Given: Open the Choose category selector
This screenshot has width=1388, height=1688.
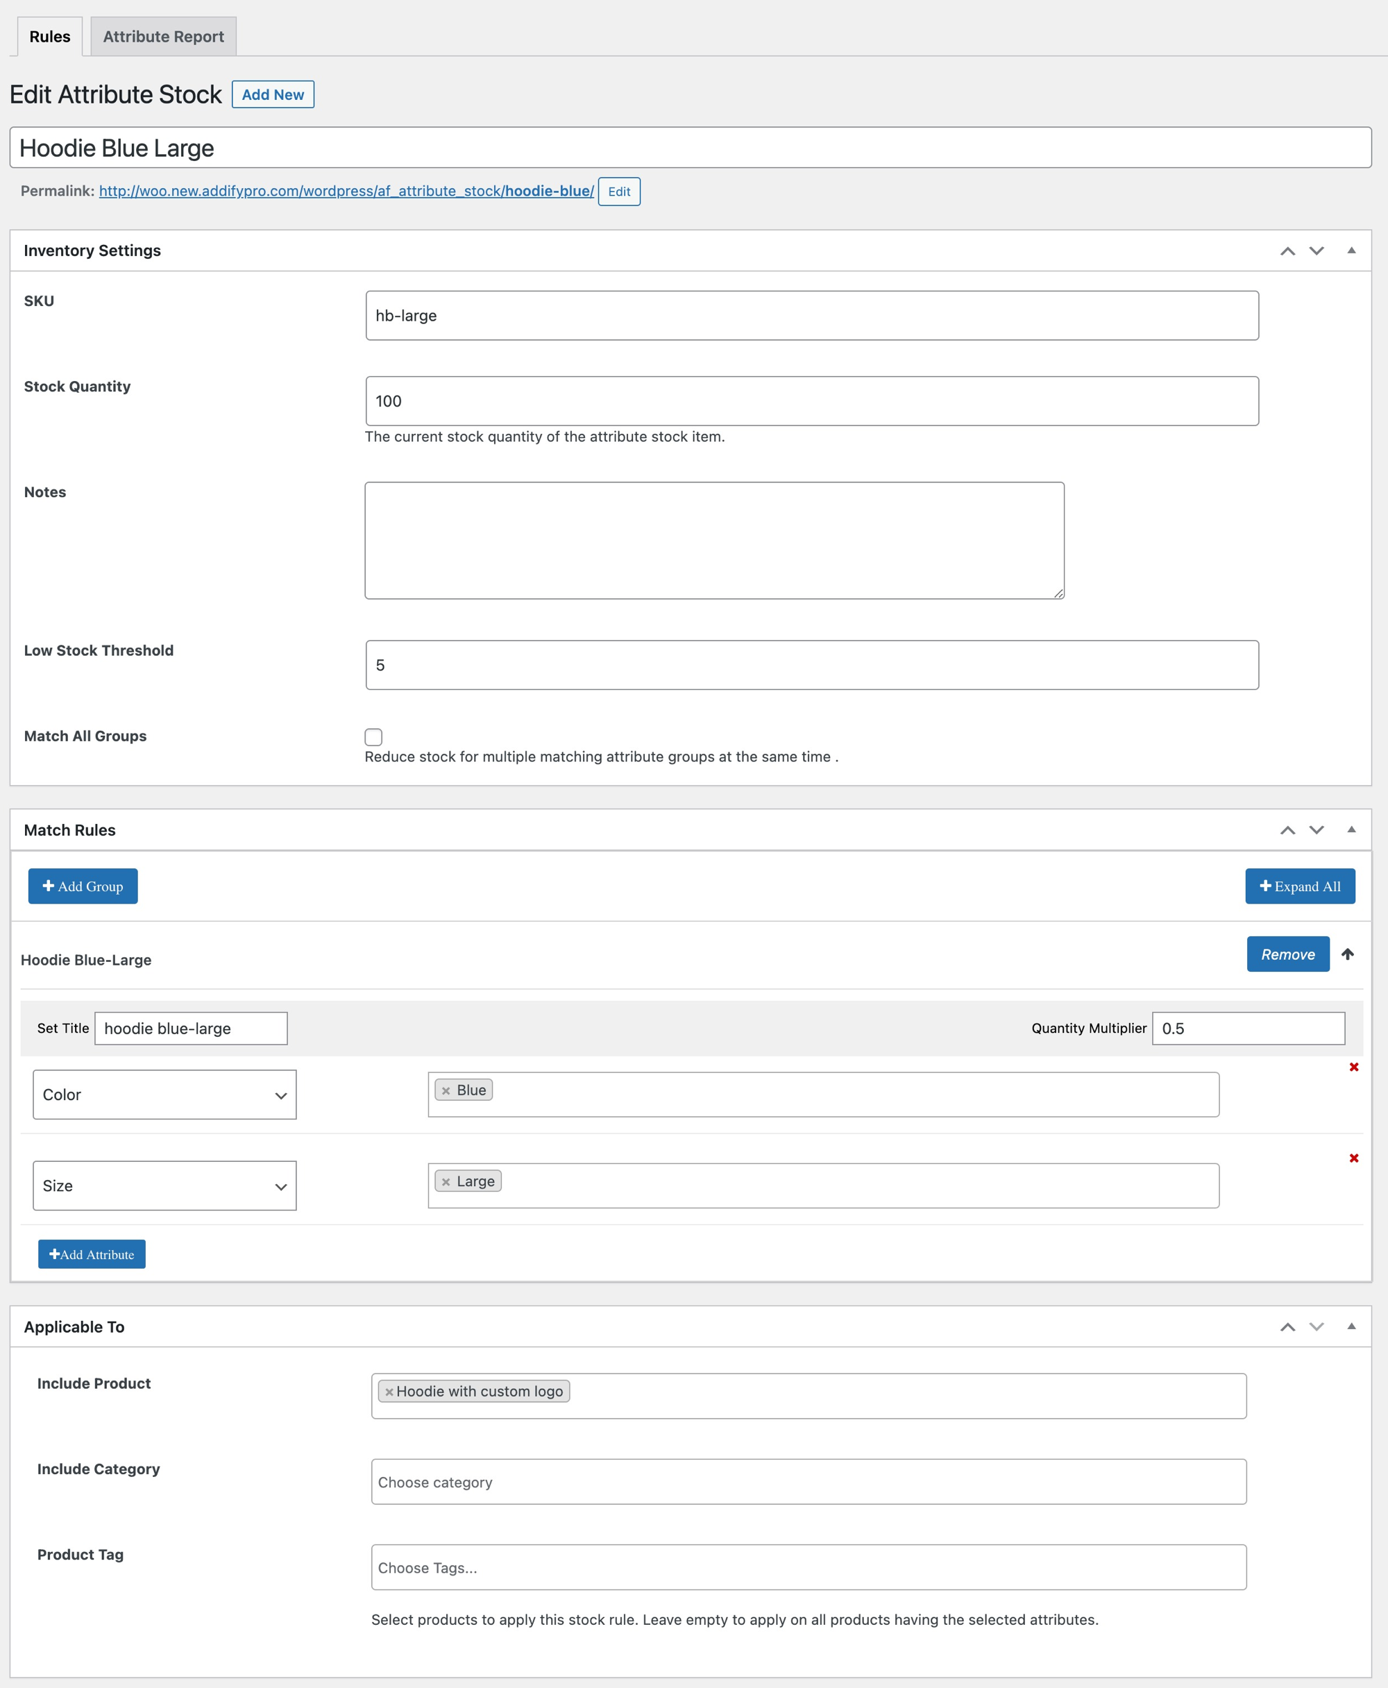Looking at the screenshot, I should (808, 1482).
